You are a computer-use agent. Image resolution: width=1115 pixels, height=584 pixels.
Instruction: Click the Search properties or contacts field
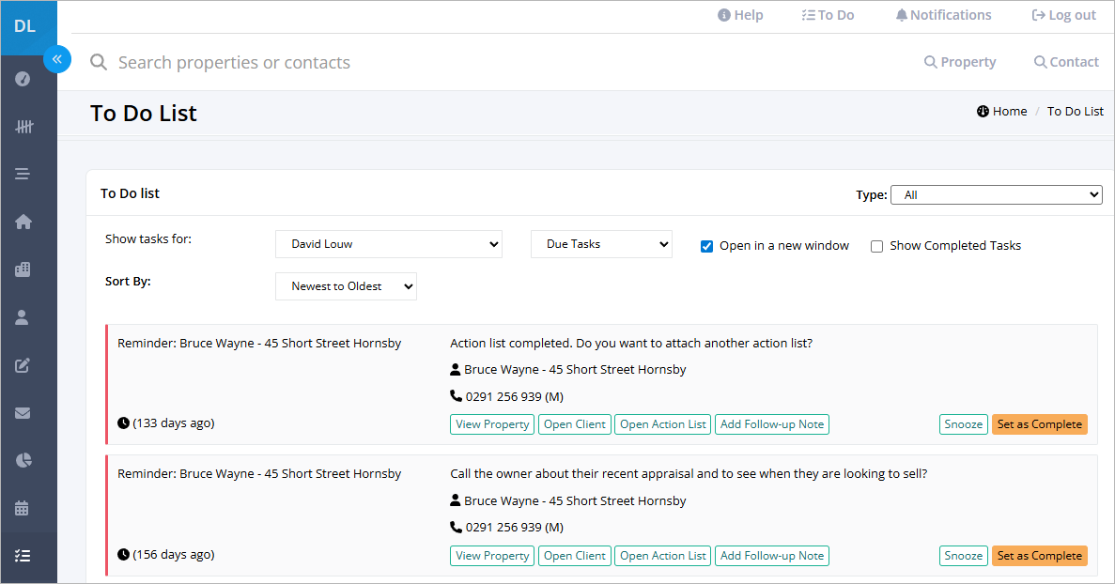point(234,63)
